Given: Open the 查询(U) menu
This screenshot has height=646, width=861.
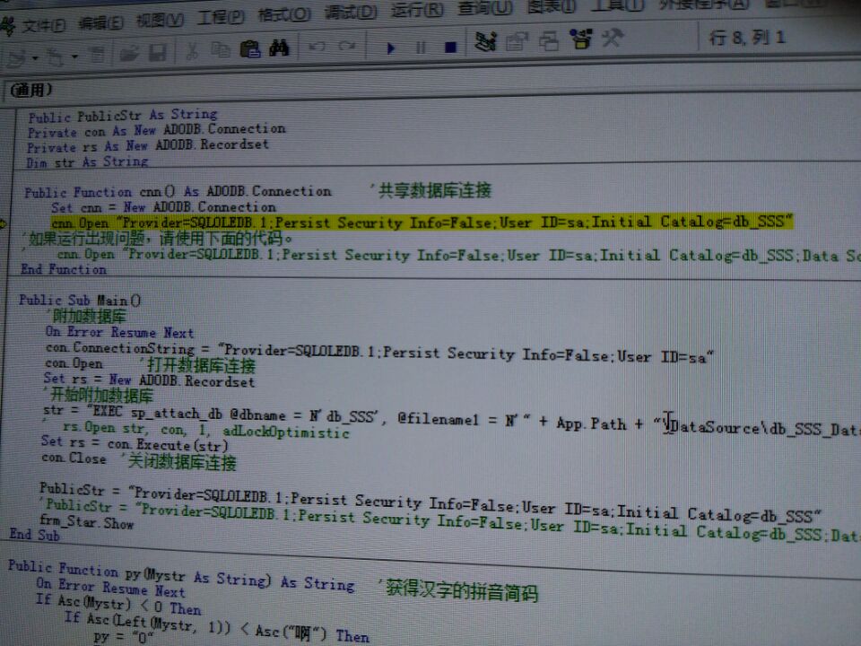Looking at the screenshot, I should (x=485, y=7).
